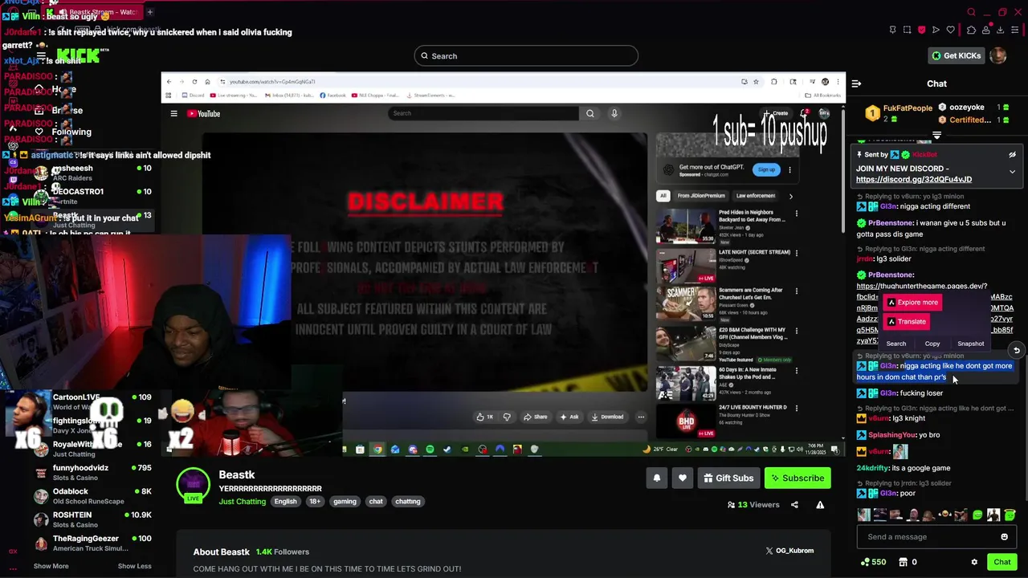The height and width of the screenshot is (578, 1028).
Task: Expand YouTube filter chips next arrow
Action: point(790,196)
